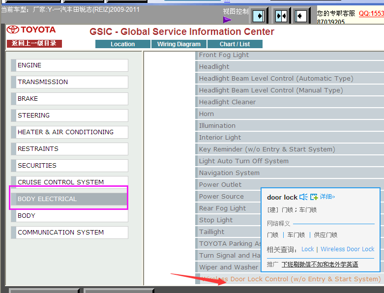Open Illumination entry
Screen dimensions: 384x293
[290, 125]
